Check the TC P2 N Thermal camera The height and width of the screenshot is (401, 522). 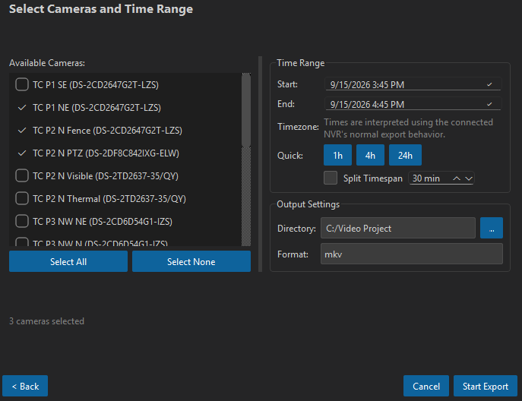point(22,199)
